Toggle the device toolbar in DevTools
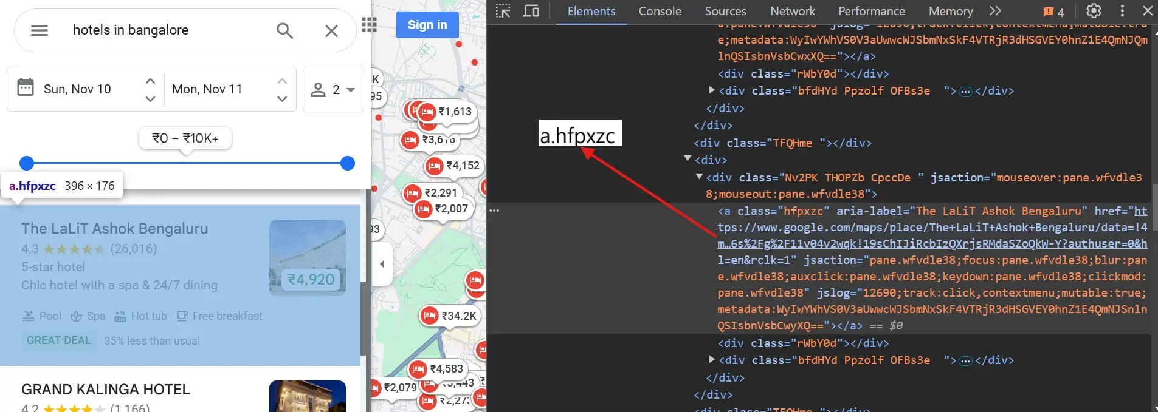Image resolution: width=1158 pixels, height=412 pixels. pos(531,11)
